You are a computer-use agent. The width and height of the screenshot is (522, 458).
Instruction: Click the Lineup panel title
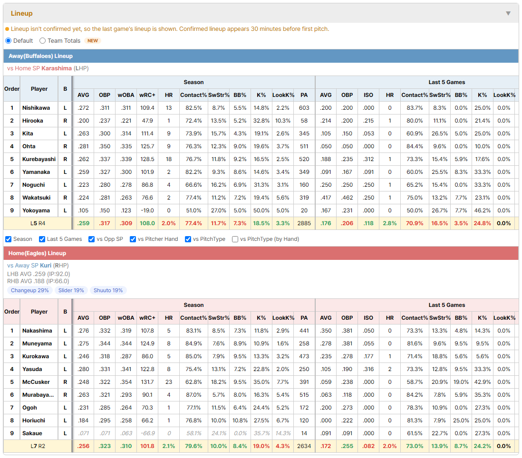pos(22,13)
